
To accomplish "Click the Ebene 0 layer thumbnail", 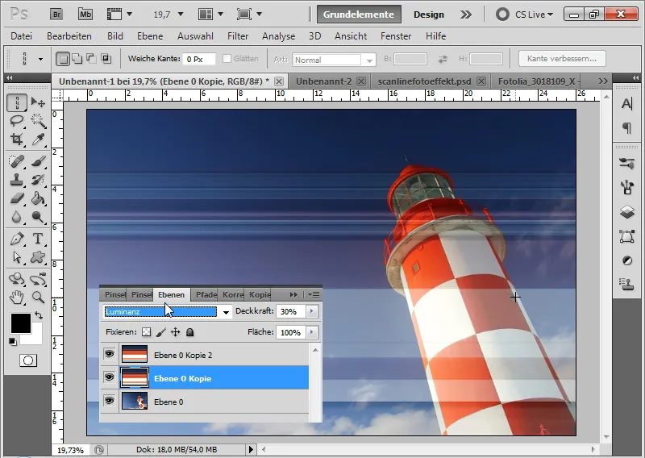I will (x=135, y=402).
